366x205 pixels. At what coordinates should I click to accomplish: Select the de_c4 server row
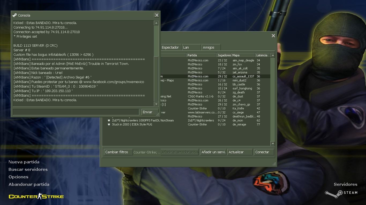pos(215,100)
